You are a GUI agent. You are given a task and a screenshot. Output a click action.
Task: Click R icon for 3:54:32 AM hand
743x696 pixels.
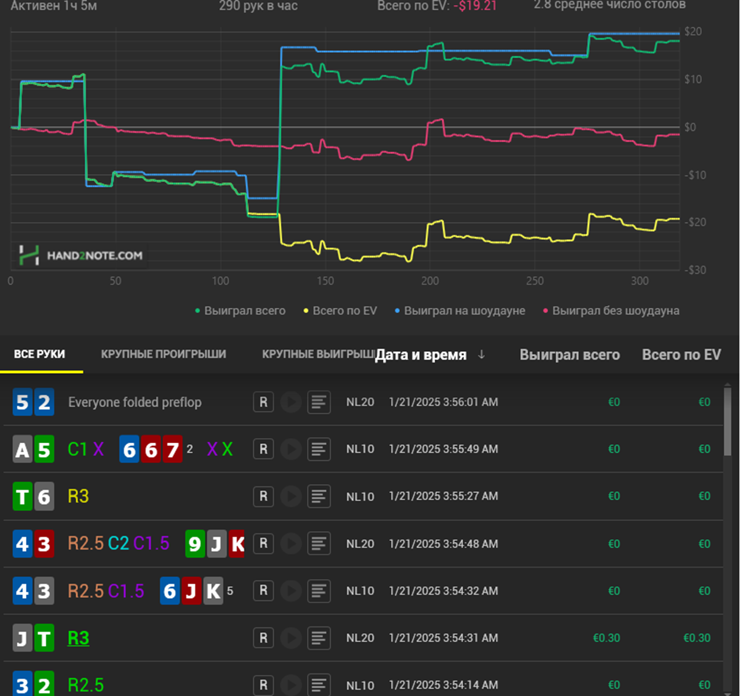tap(263, 591)
